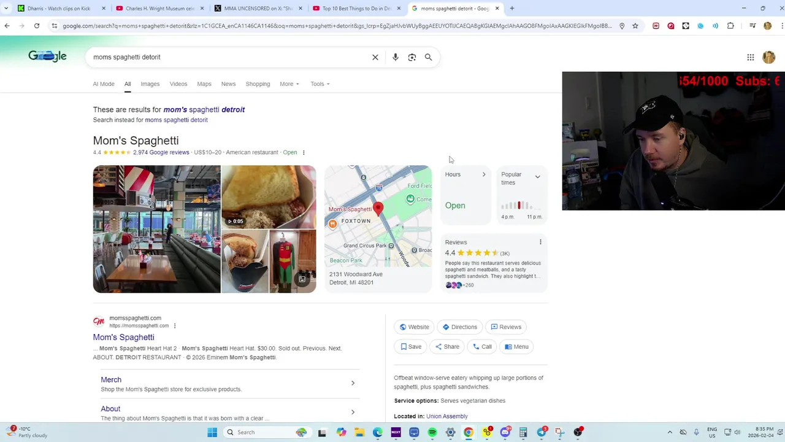785x442 pixels.
Task: Expand the Popular times chevron
Action: click(537, 177)
